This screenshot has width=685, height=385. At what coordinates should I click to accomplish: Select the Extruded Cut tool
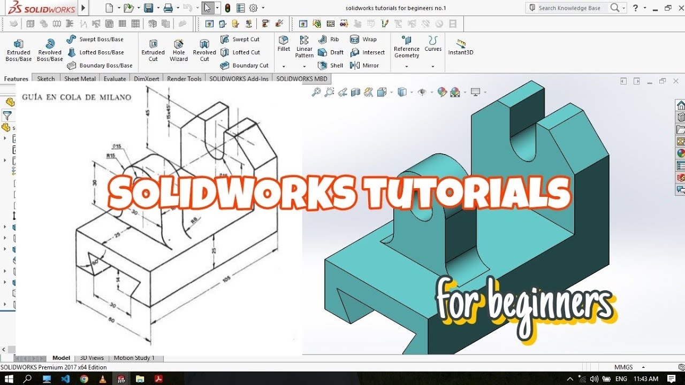pos(153,50)
